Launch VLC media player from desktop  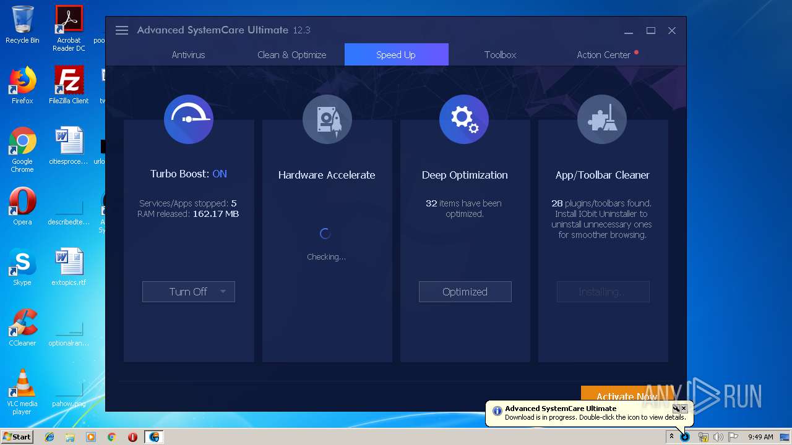pyautogui.click(x=22, y=392)
